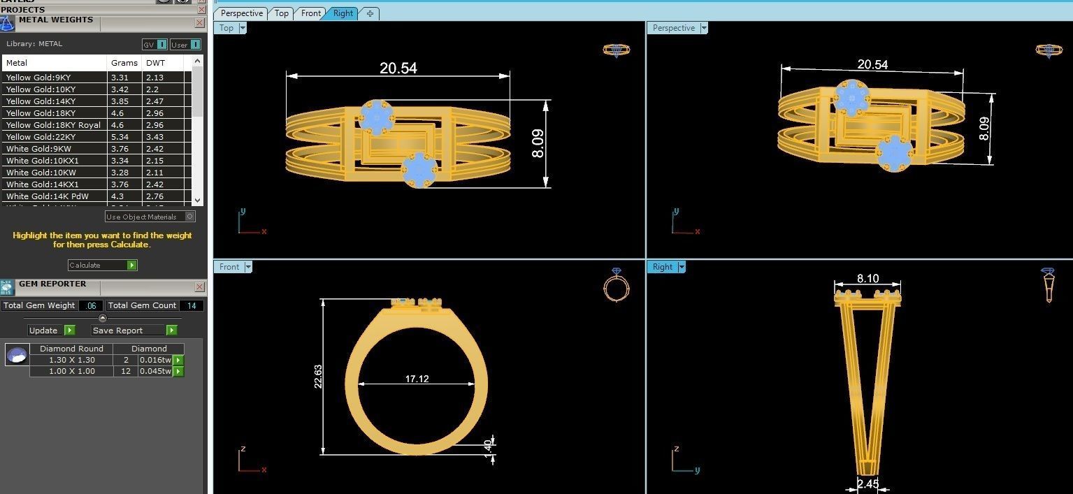
Task: Click the Update button
Action: (x=51, y=330)
